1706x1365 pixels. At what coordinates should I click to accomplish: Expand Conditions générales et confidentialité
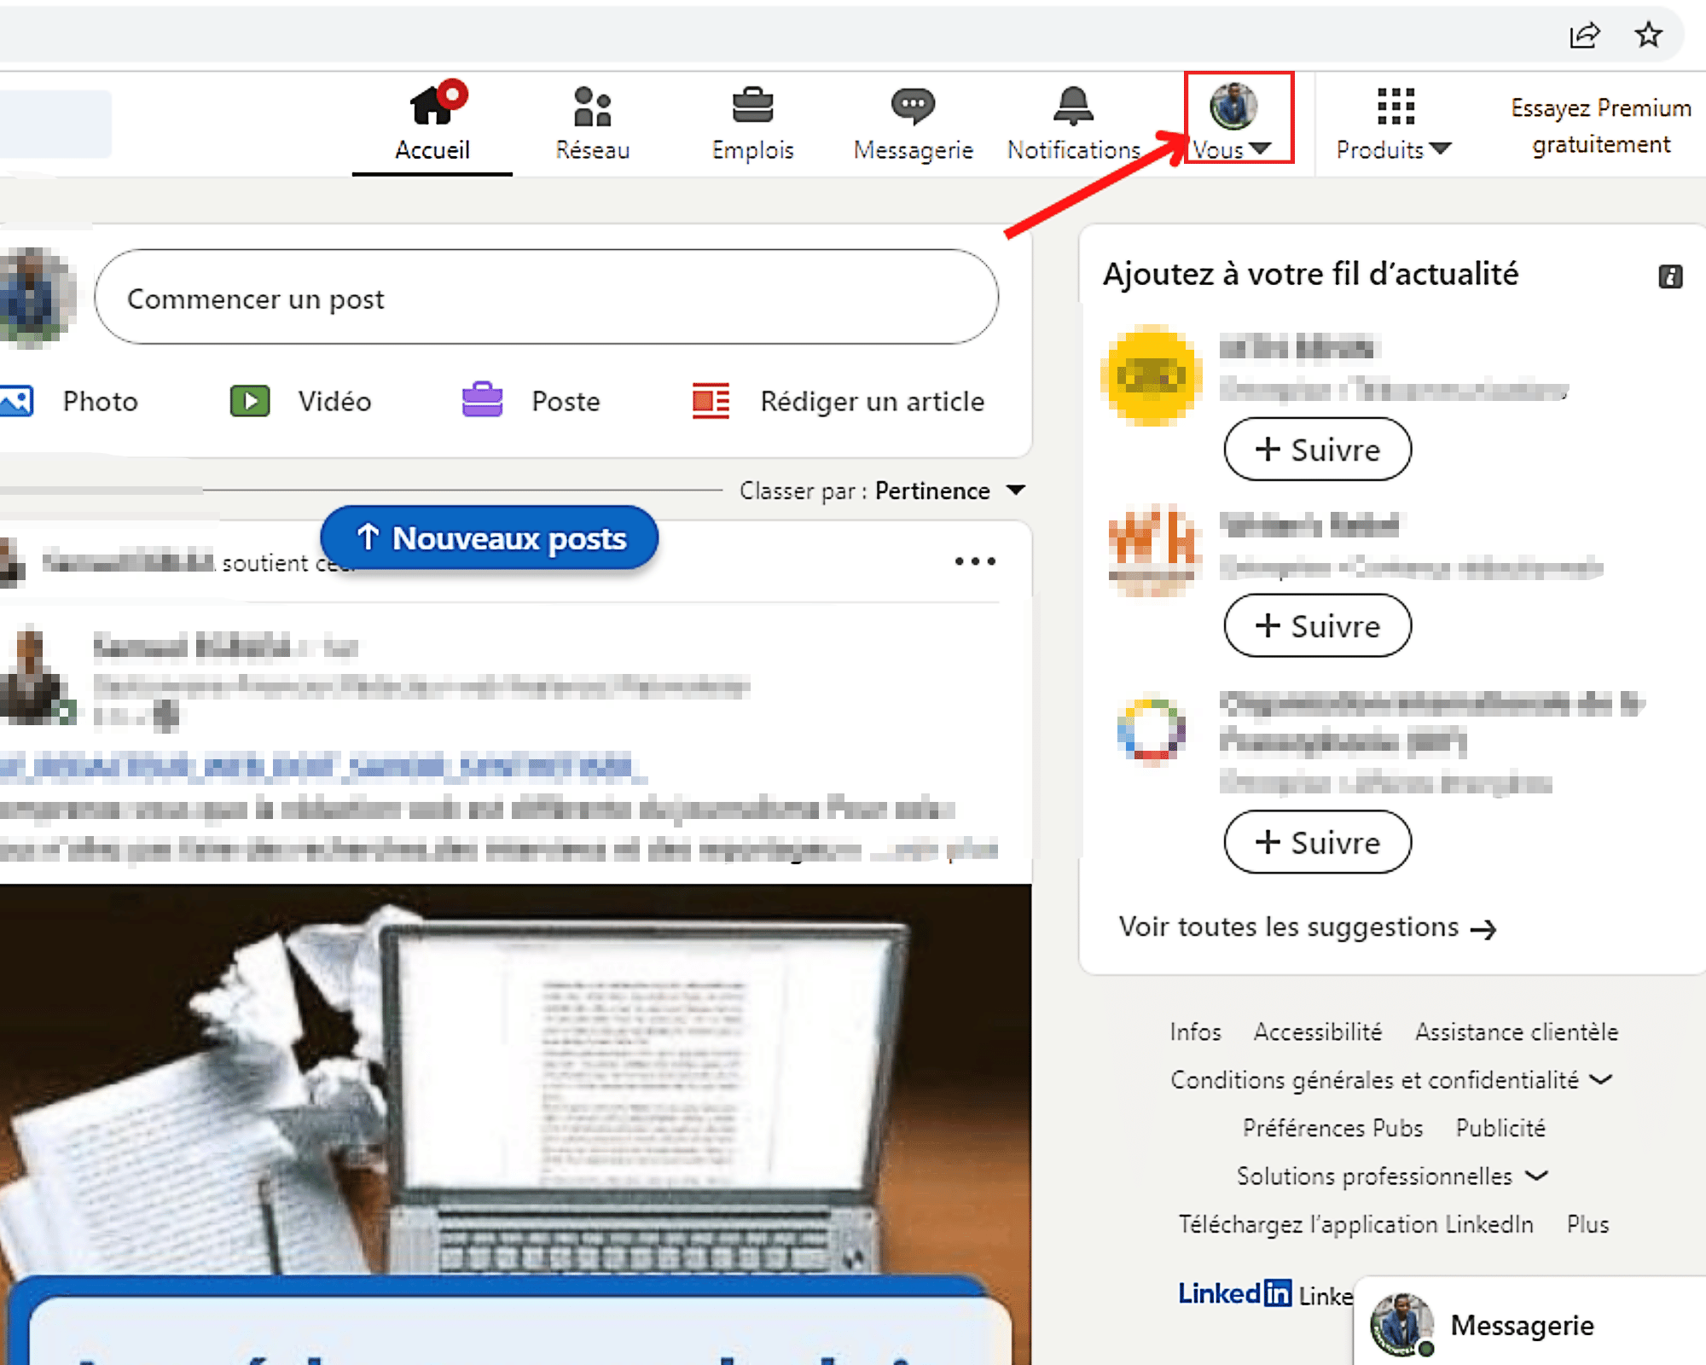tap(1390, 1080)
